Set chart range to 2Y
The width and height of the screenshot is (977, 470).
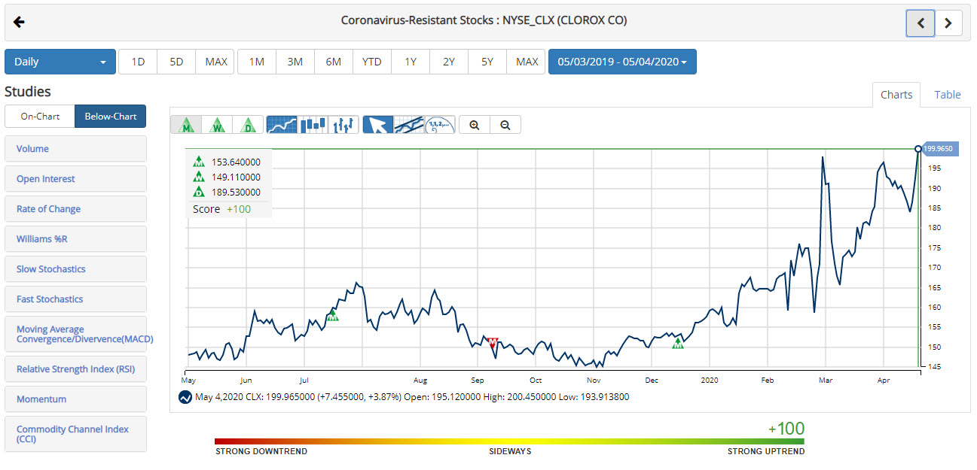(449, 62)
